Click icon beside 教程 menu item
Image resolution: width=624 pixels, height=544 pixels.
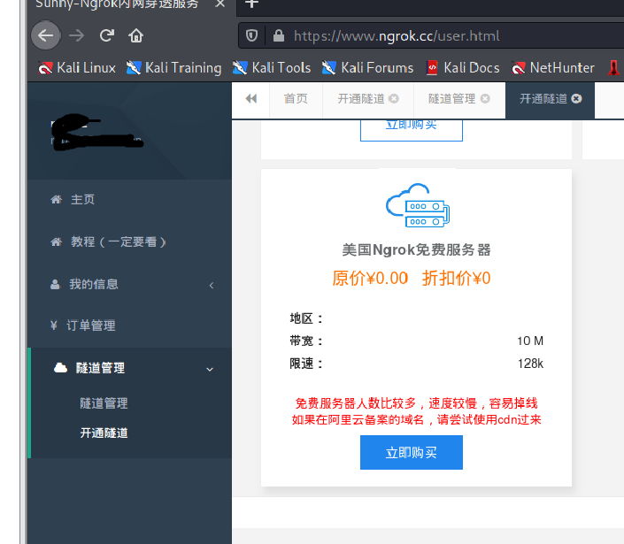tap(56, 241)
